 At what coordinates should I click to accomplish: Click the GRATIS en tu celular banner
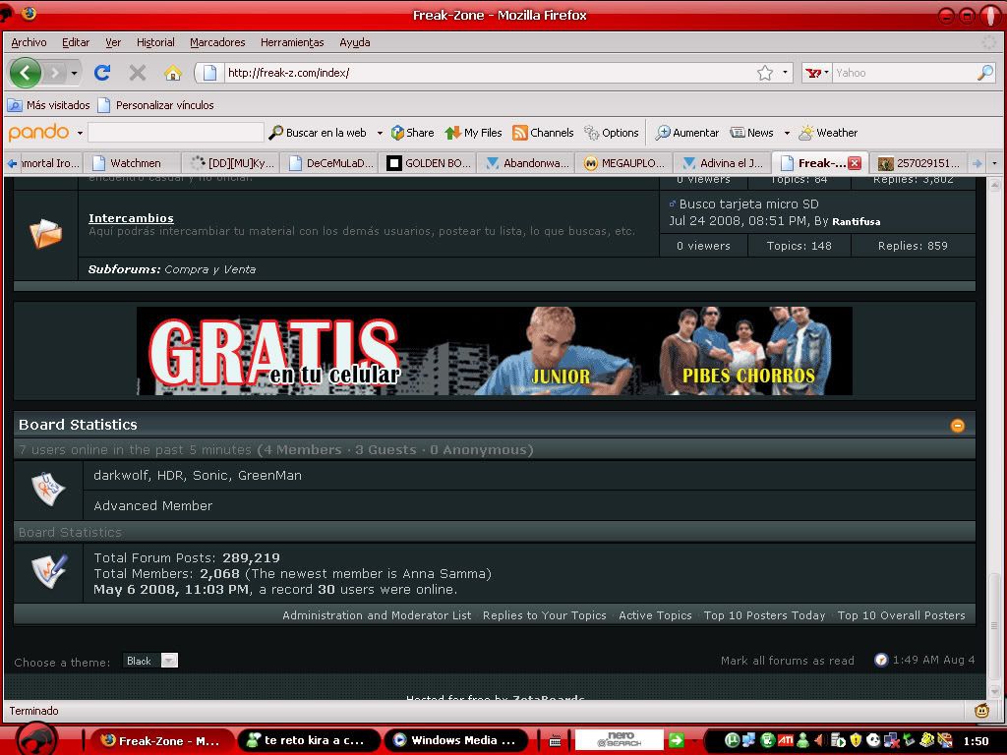pos(494,351)
